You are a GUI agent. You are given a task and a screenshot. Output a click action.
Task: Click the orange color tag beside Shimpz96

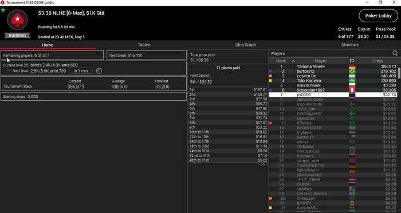tap(270, 198)
